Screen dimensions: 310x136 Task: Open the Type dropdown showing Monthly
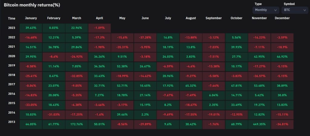[265, 10]
